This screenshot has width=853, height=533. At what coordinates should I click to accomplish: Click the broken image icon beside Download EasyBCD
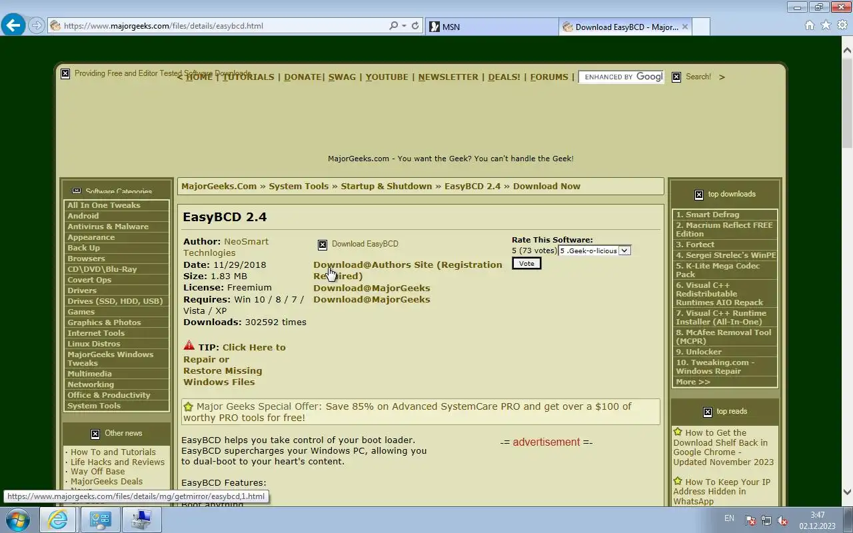coord(323,245)
